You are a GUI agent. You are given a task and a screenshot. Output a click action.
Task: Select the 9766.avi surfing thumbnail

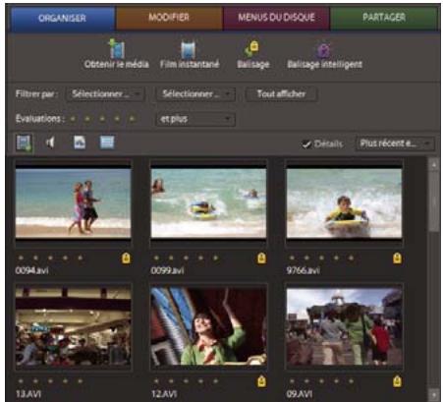344,203
